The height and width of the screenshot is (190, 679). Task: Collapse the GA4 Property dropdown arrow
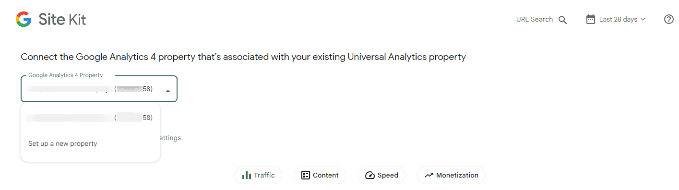click(x=167, y=91)
